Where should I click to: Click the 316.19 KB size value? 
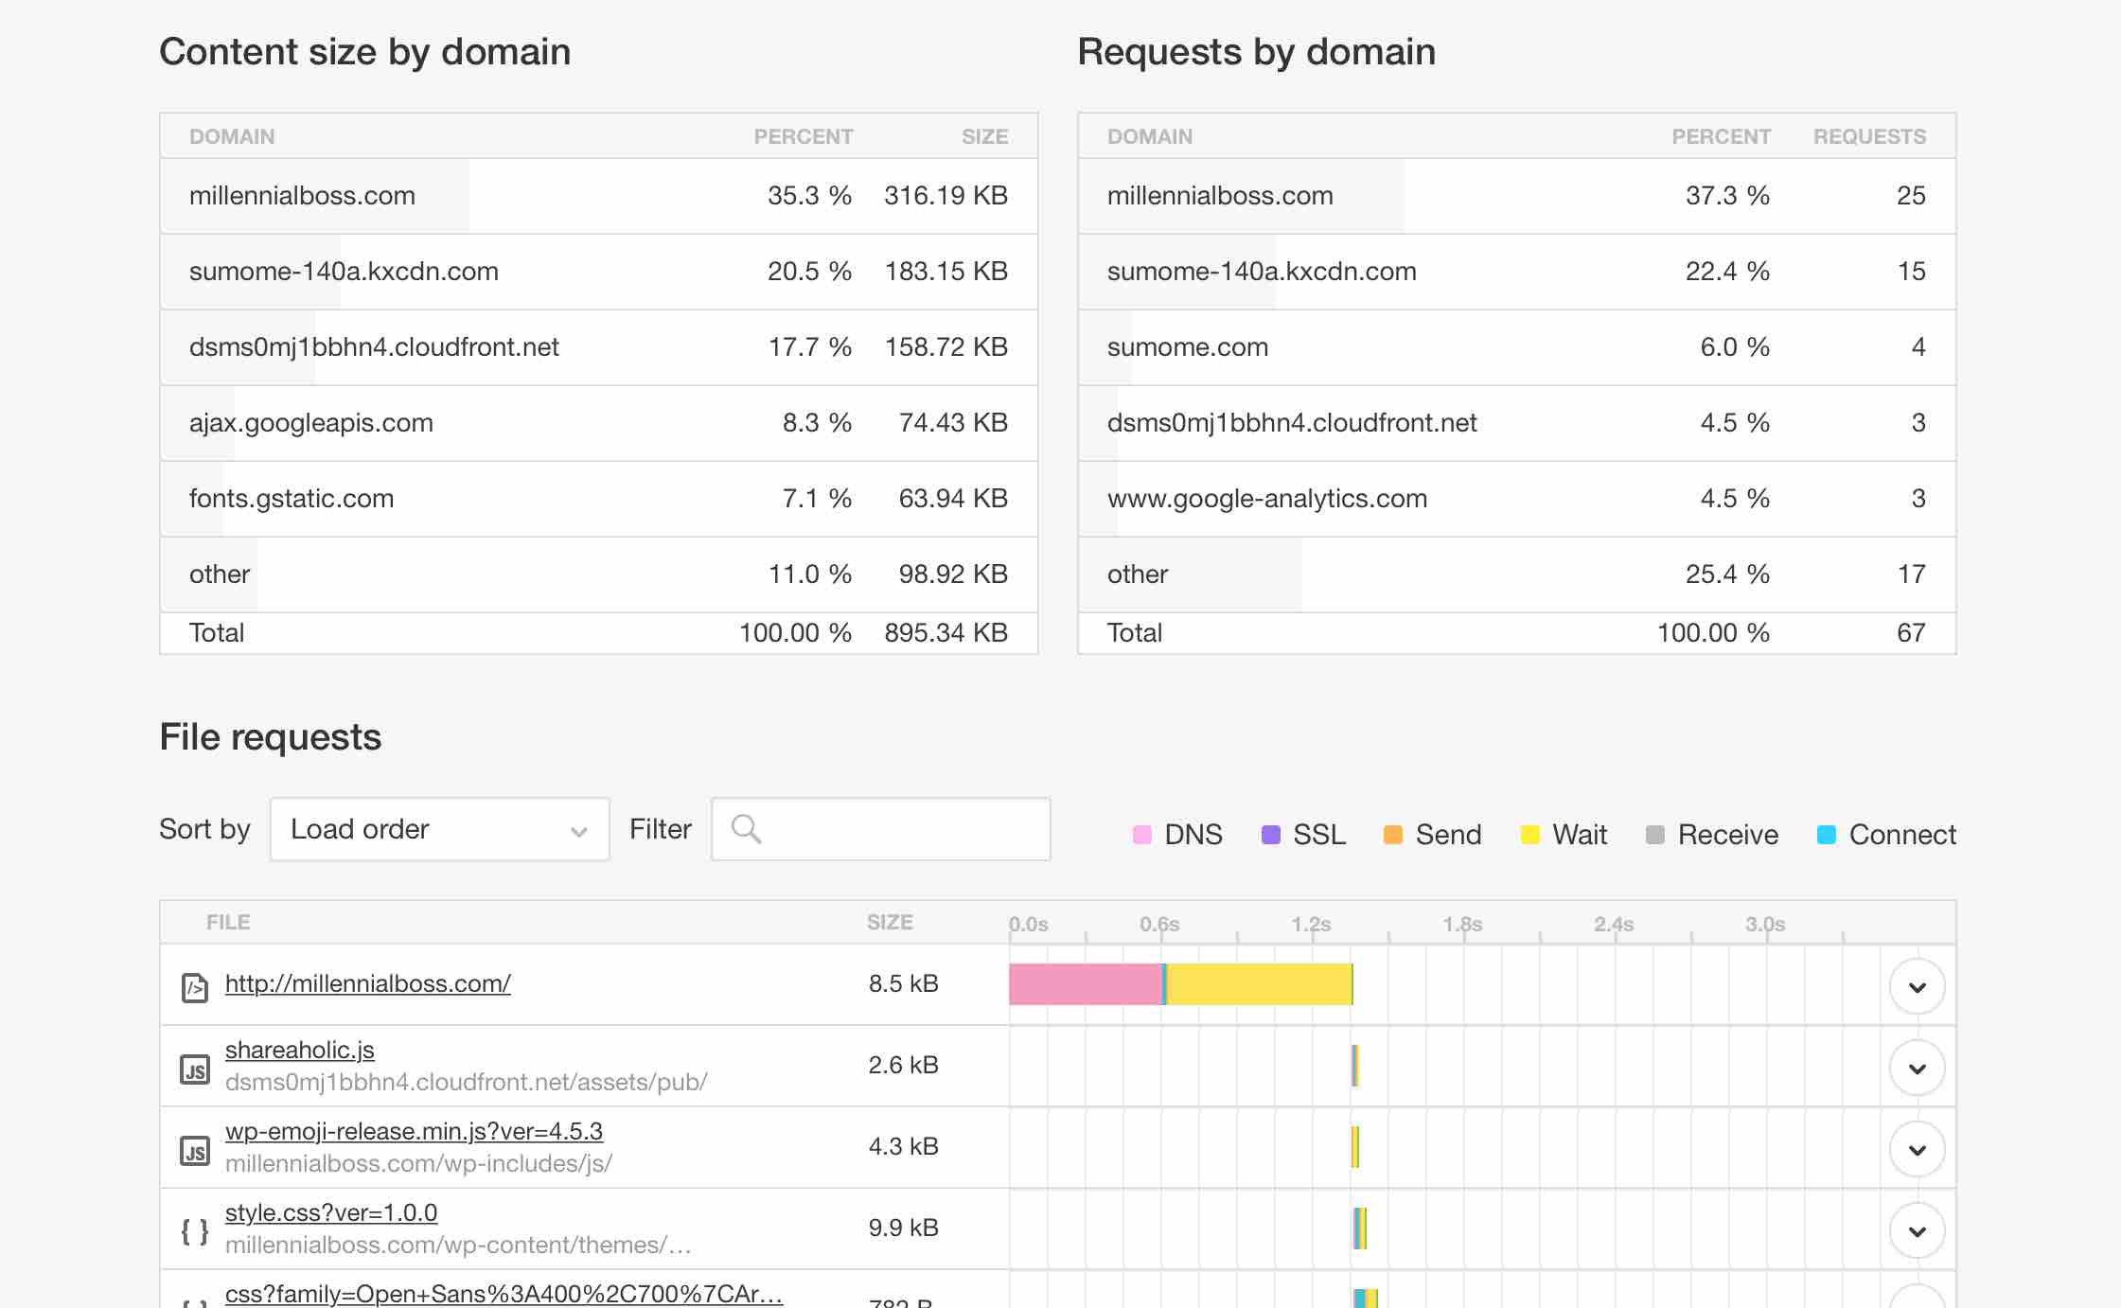click(946, 196)
